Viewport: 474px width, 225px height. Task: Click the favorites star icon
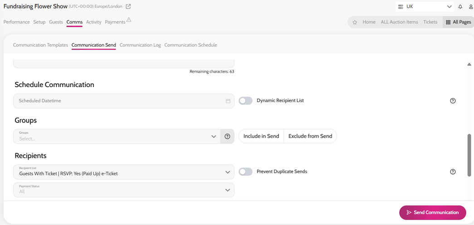tap(355, 22)
